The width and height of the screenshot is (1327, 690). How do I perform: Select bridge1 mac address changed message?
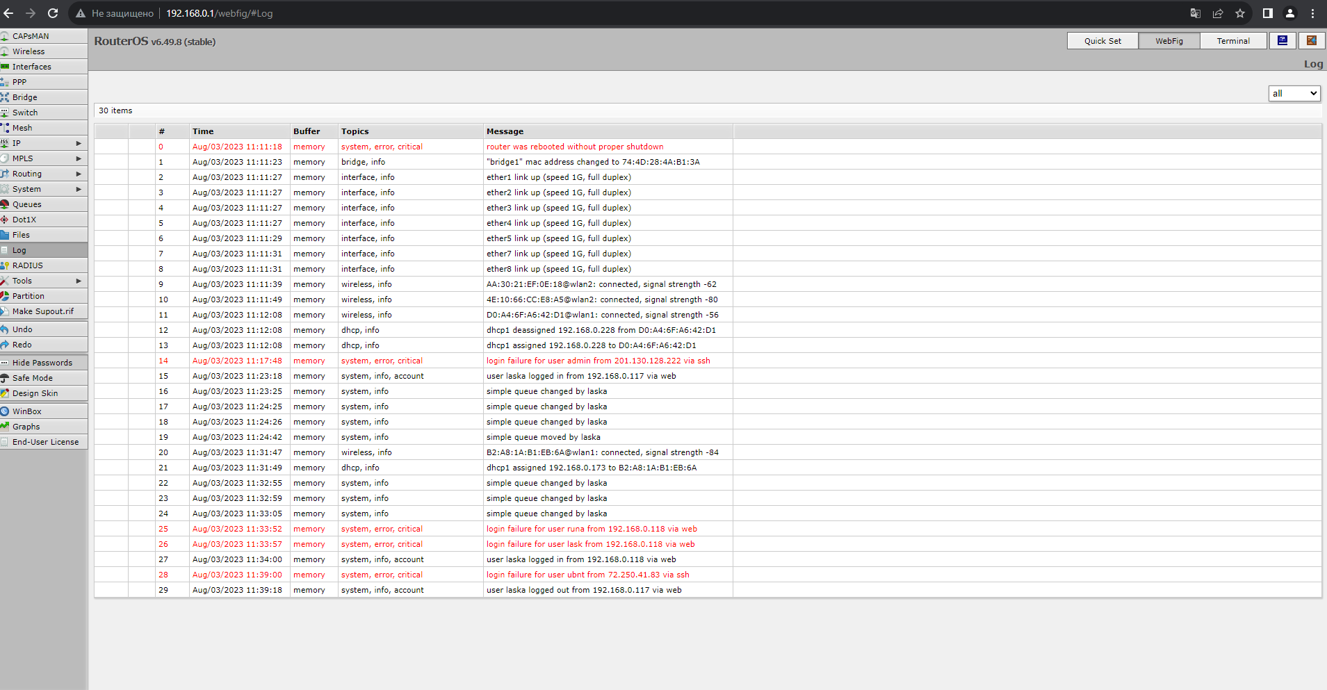click(593, 162)
